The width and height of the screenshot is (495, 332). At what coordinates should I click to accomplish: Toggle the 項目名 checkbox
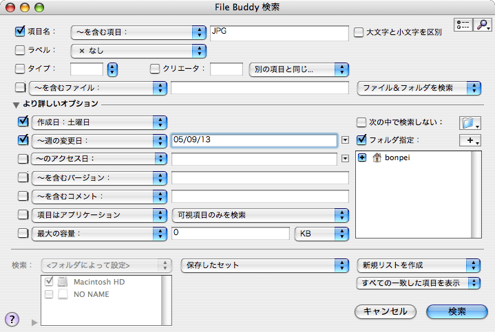coord(20,31)
